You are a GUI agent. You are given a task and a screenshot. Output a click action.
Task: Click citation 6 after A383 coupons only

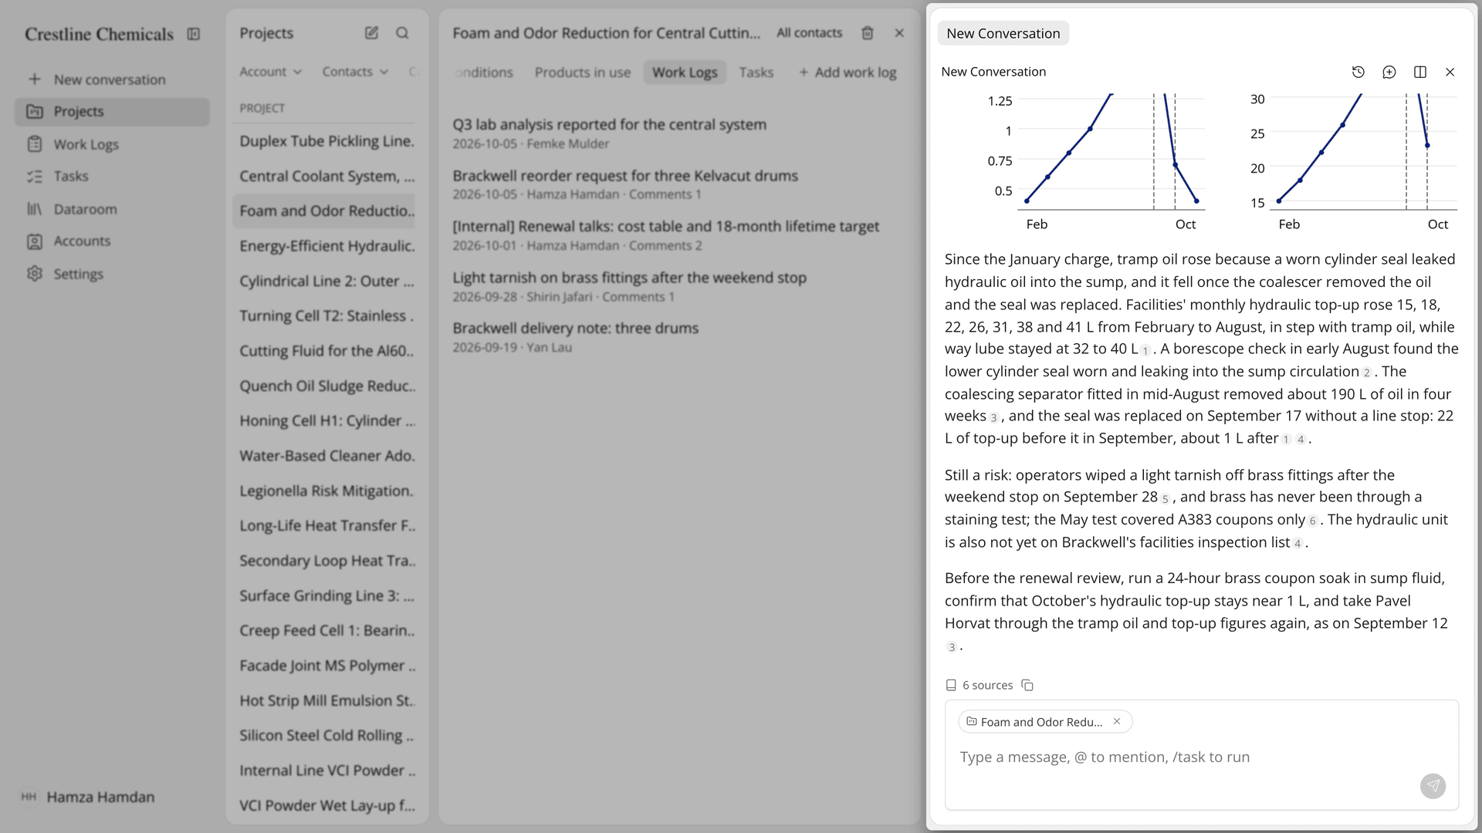[1312, 521]
